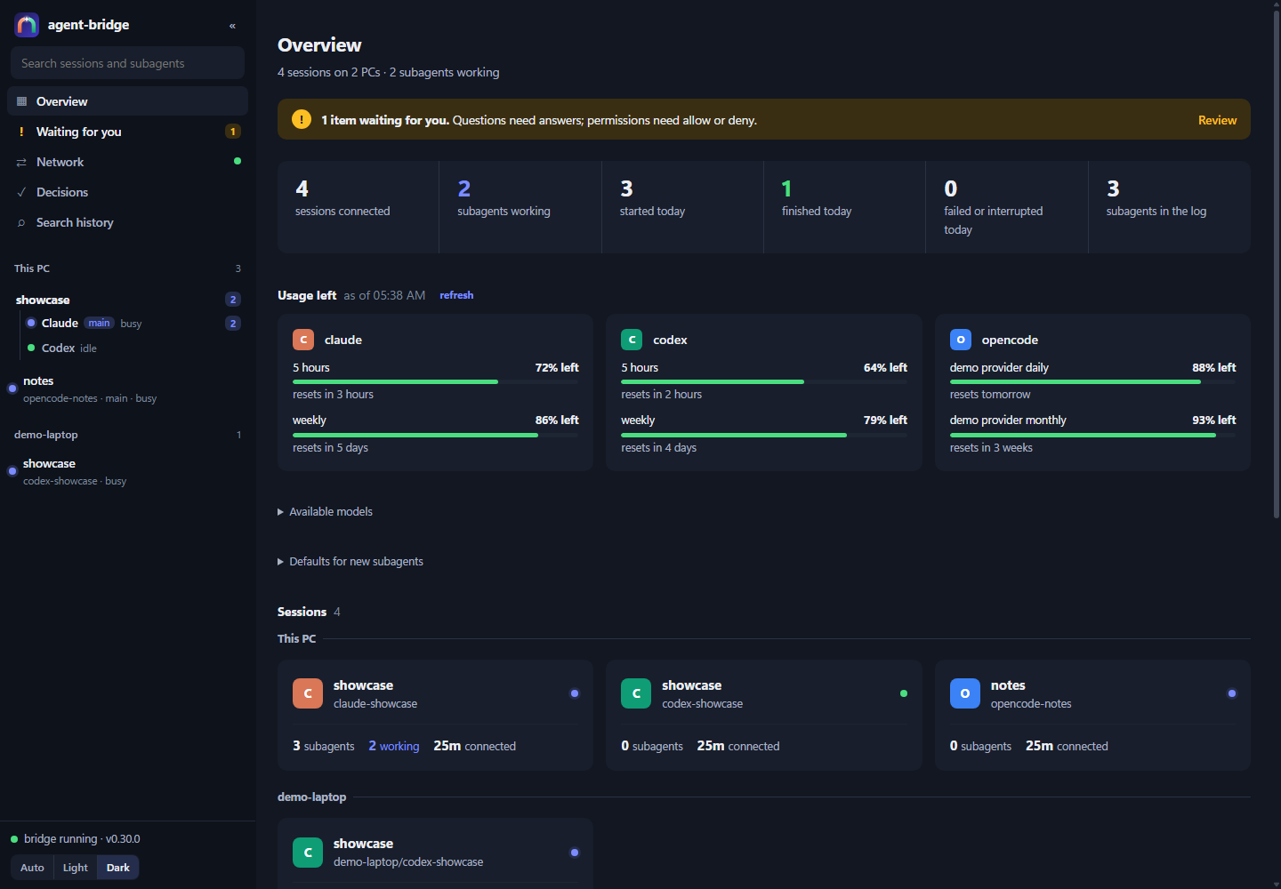Viewport: 1281px width, 889px height.
Task: Click the codex icon in Usage left
Action: tap(632, 340)
